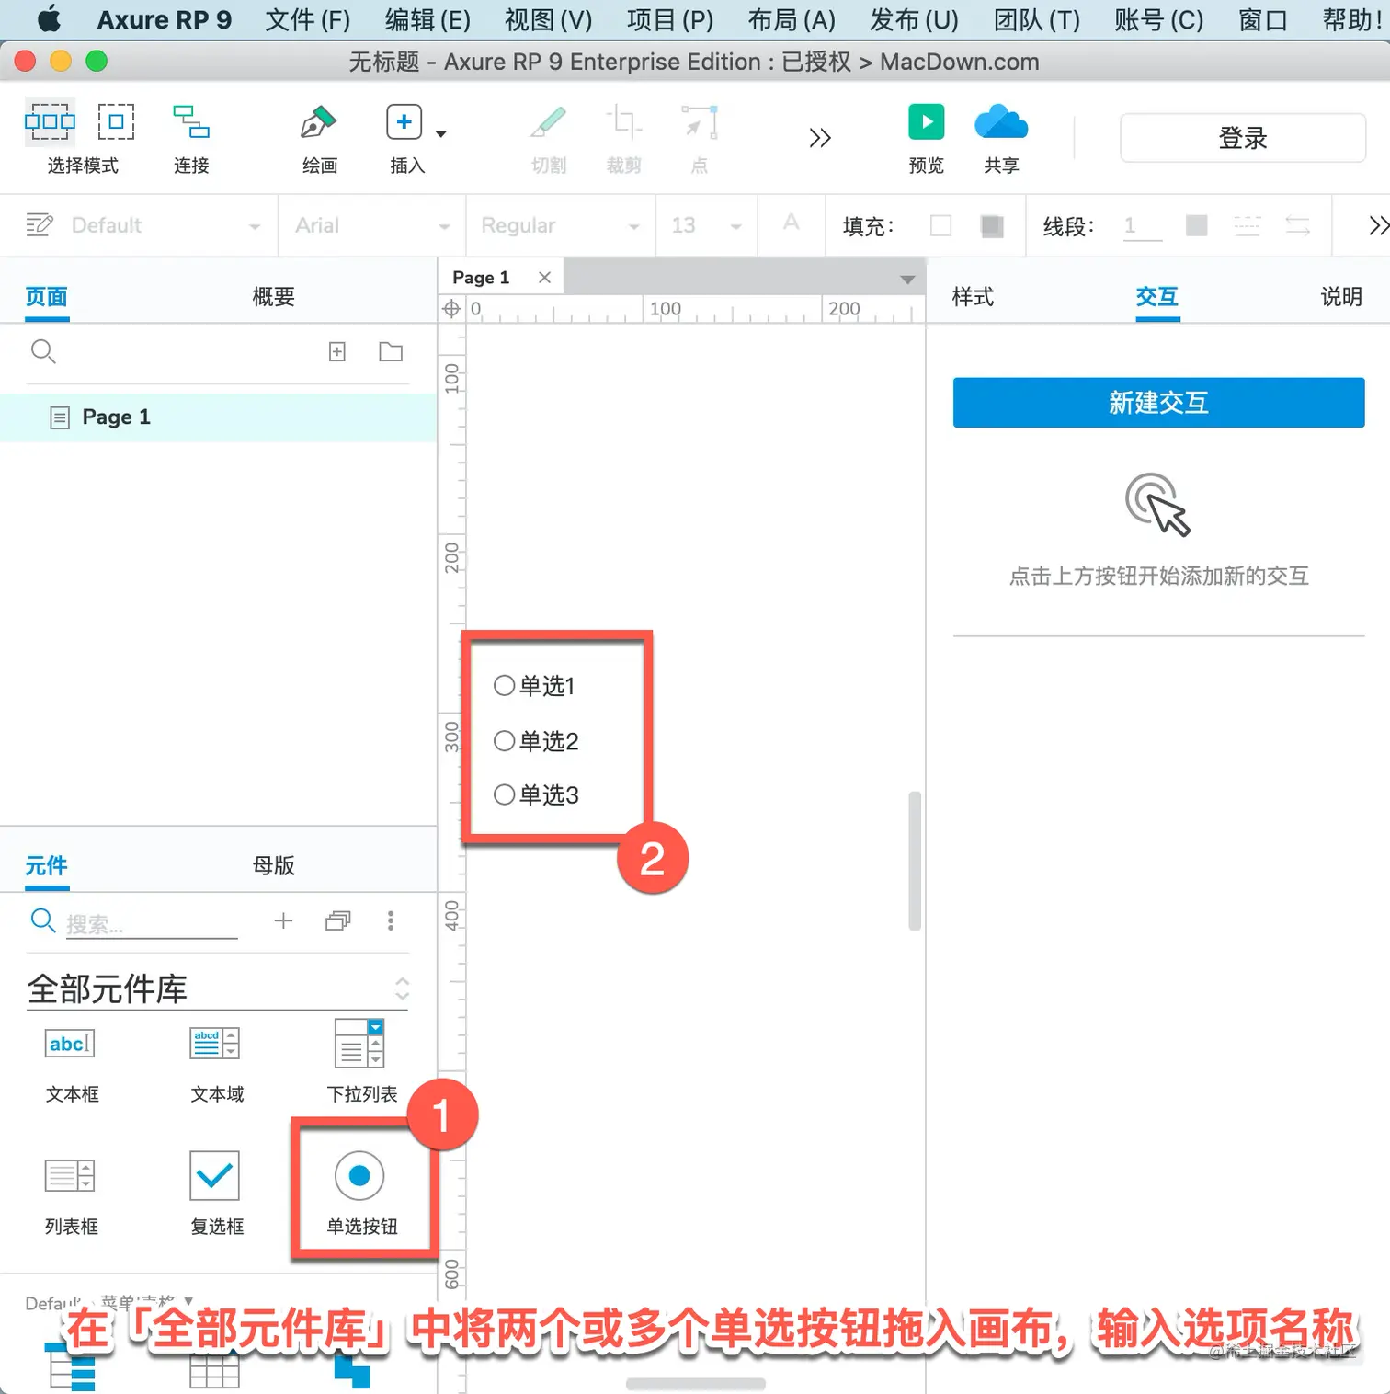Open the library more options dots
1390x1394 pixels.
[x=391, y=920]
